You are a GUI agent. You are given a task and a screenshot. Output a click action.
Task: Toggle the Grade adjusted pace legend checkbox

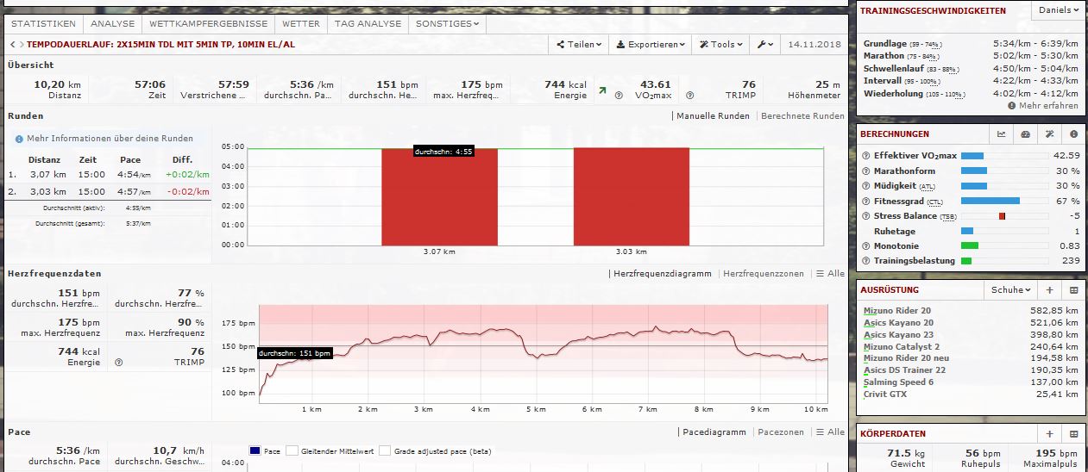point(385,450)
